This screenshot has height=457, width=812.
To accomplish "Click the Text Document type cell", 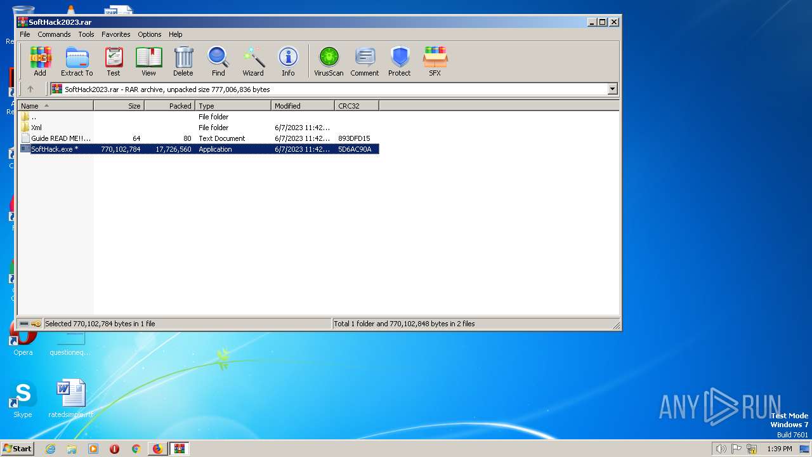I will 222,138.
